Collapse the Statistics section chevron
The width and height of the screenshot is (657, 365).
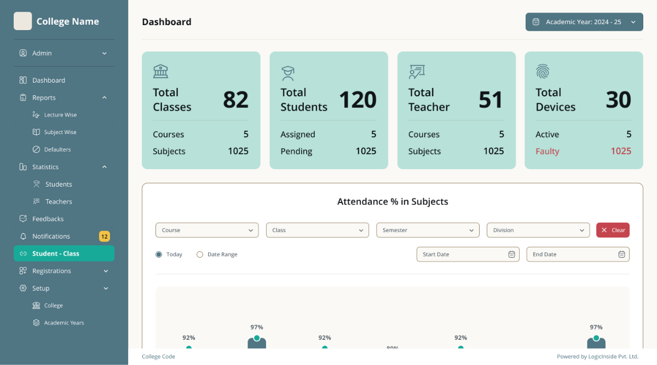(x=105, y=167)
